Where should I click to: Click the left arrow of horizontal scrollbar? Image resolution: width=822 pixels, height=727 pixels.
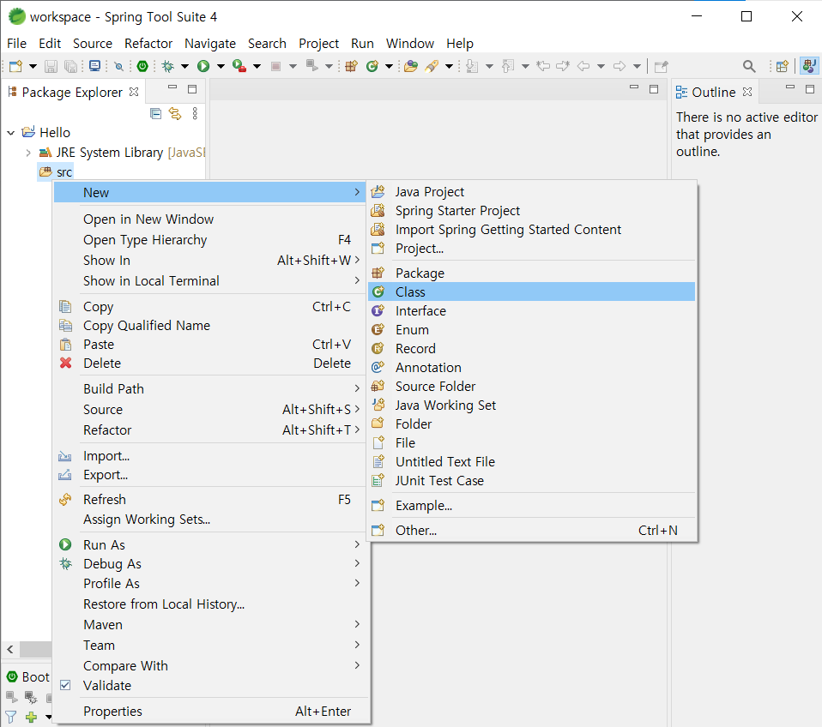(10, 650)
